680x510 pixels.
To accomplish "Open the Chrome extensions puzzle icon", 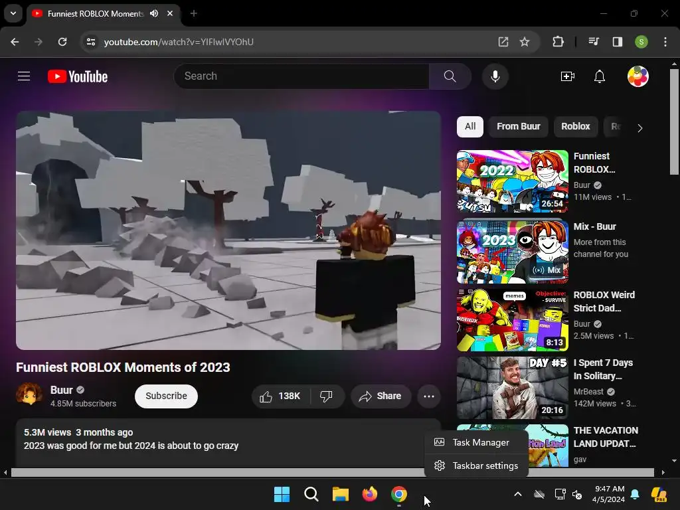I will point(558,42).
